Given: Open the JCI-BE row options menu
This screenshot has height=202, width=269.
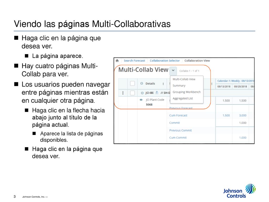Looking at the screenshot, I should pyautogui.click(x=123, y=93).
